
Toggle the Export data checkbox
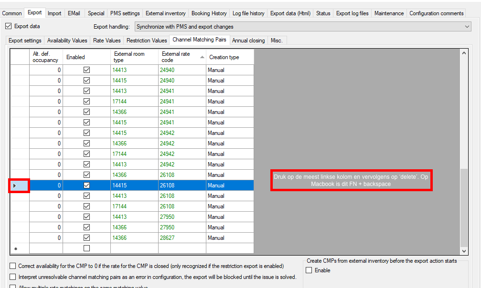tap(8, 26)
